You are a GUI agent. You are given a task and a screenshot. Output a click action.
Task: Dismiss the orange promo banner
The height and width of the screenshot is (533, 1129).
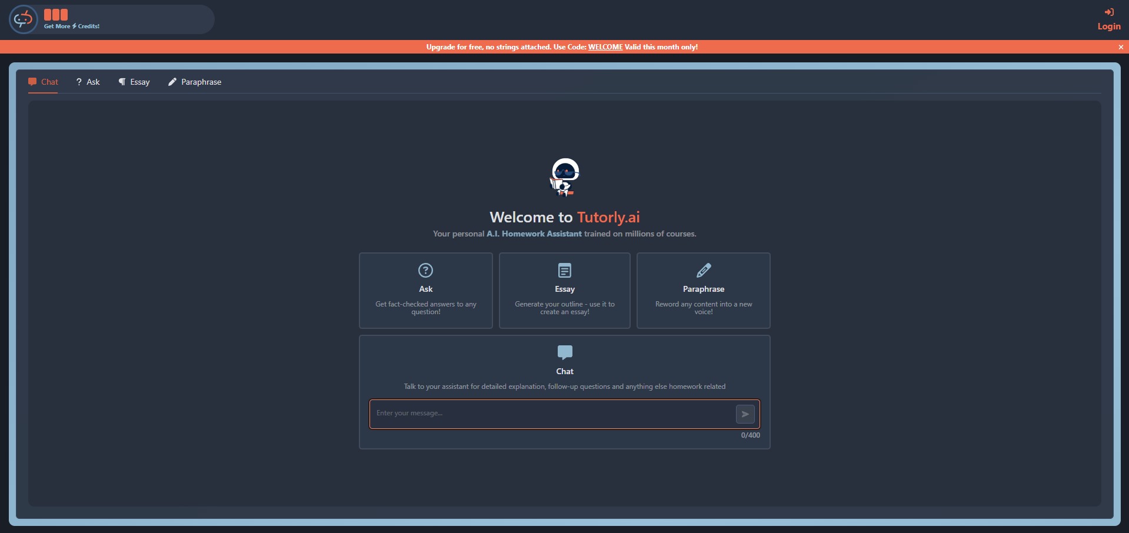coord(1121,47)
